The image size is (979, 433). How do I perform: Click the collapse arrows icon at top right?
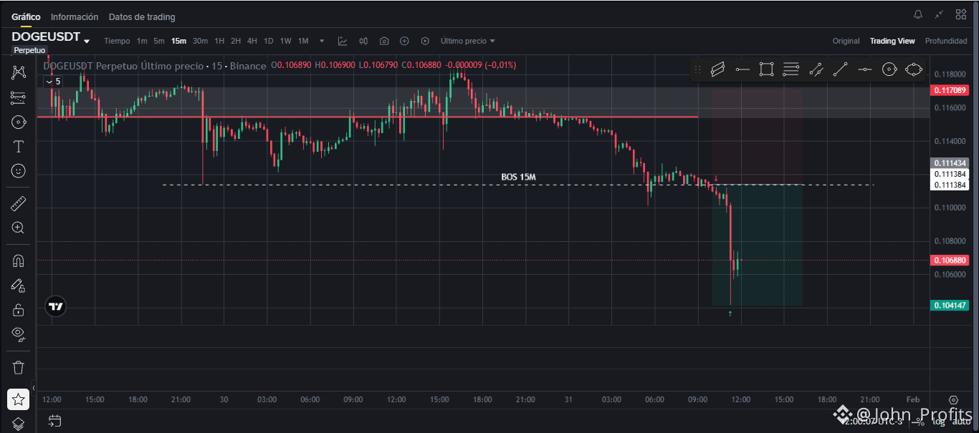(x=940, y=14)
